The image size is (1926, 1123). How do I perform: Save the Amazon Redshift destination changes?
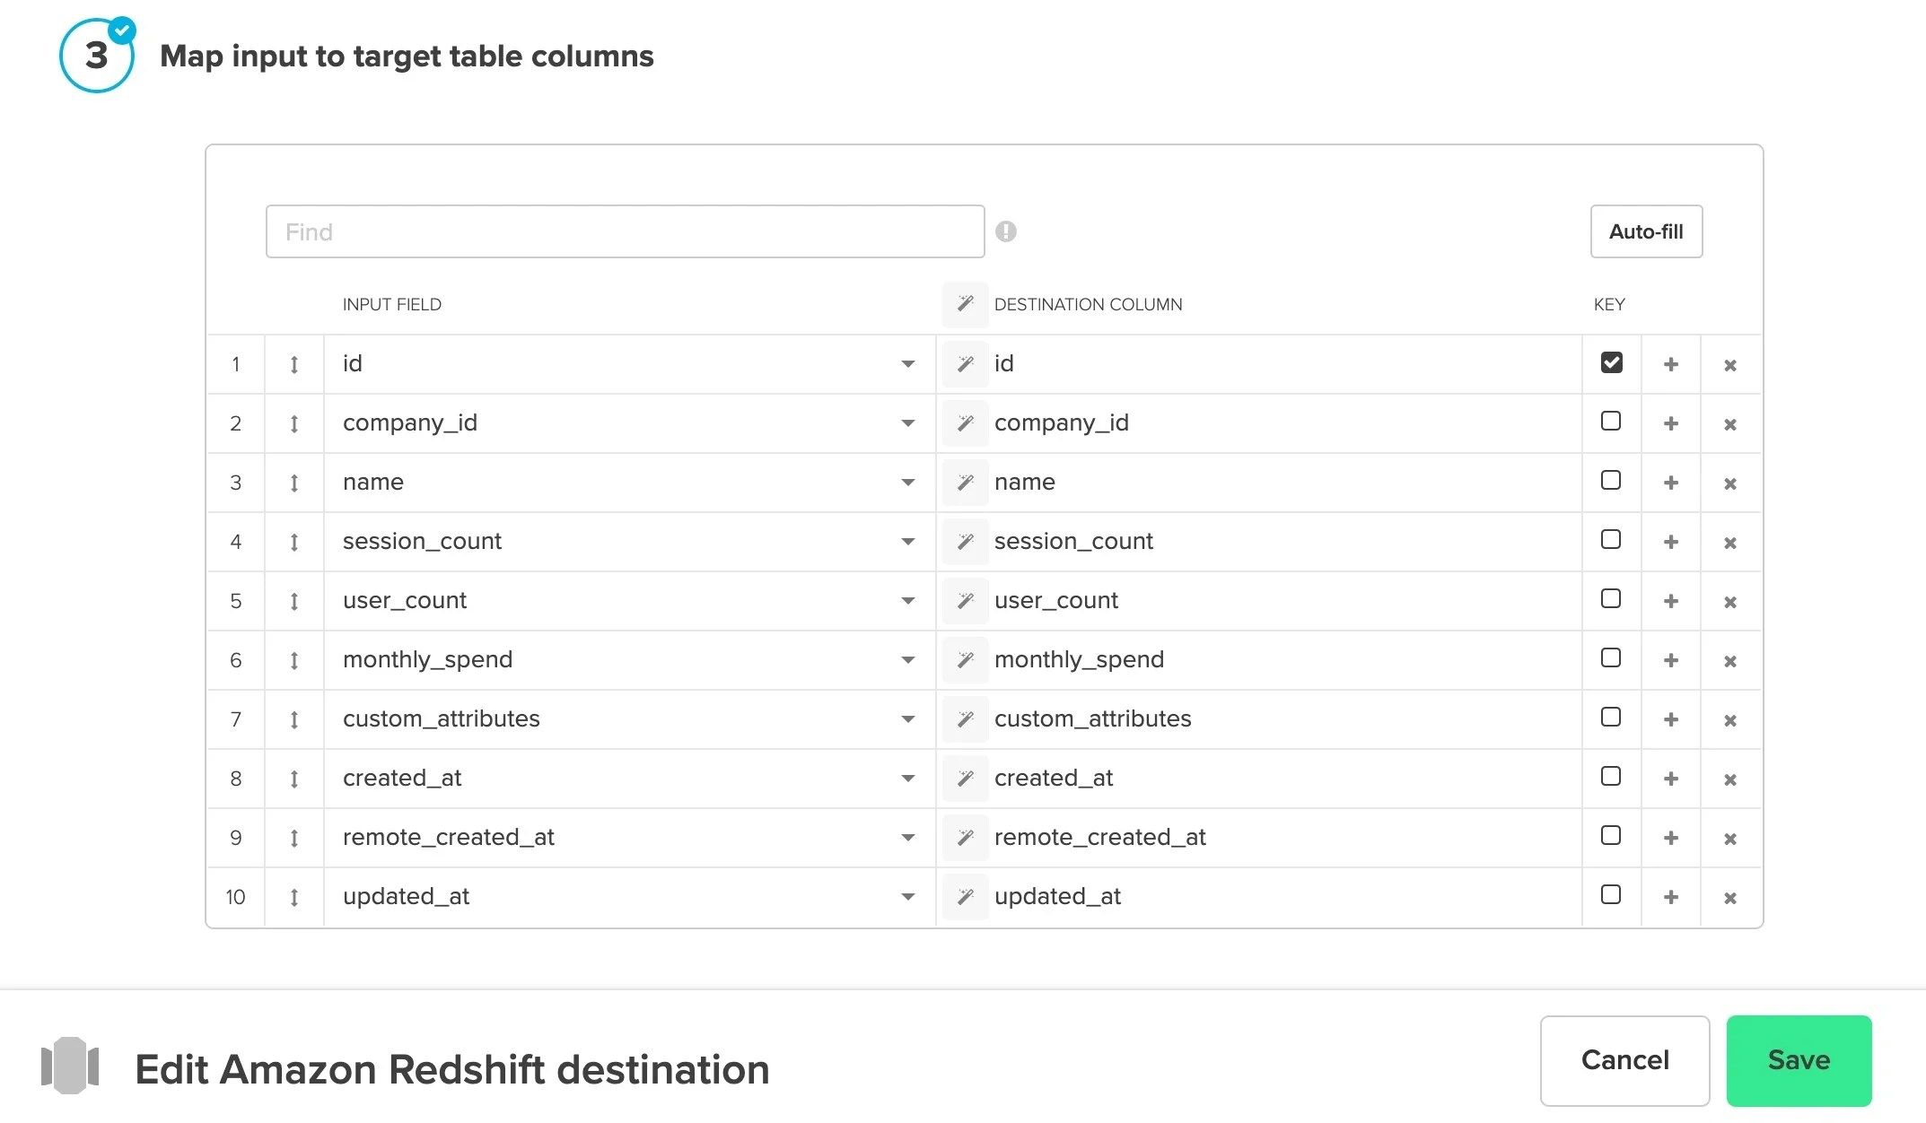coord(1798,1060)
